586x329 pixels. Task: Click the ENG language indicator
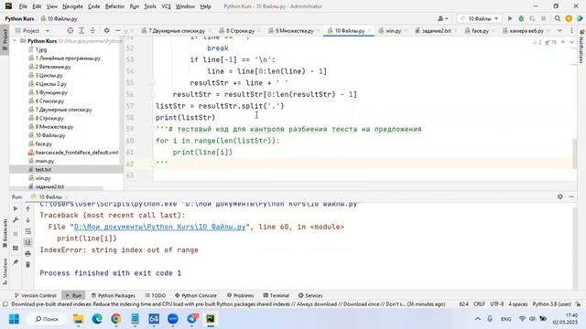pos(506,319)
